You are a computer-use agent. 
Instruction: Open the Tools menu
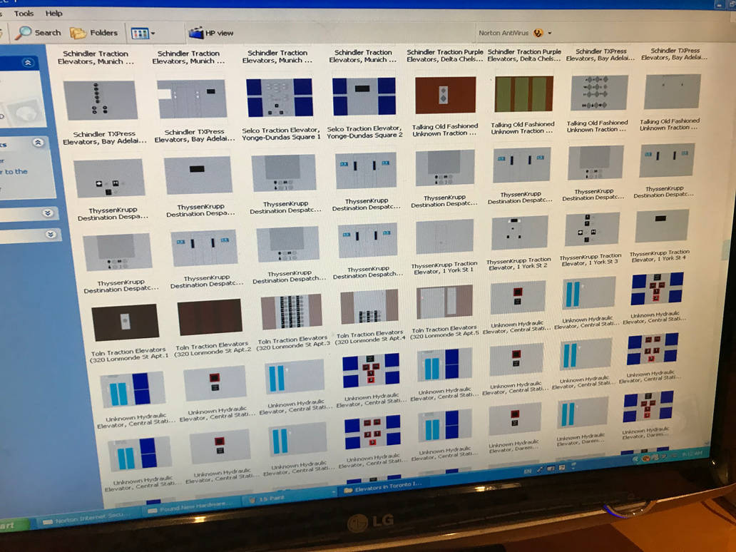24,14
